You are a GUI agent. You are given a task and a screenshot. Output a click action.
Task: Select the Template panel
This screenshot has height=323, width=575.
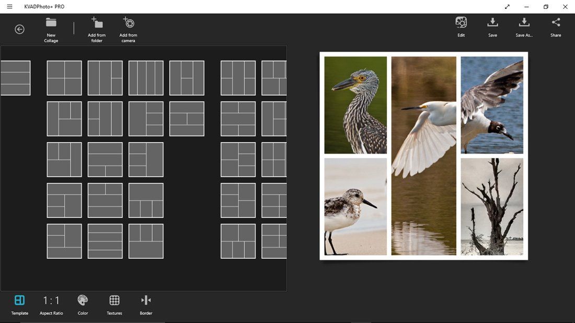coord(19,303)
